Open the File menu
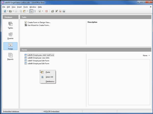Image resolution: width=153 pixels, height=114 pixels. pyautogui.click(x=4, y=7)
